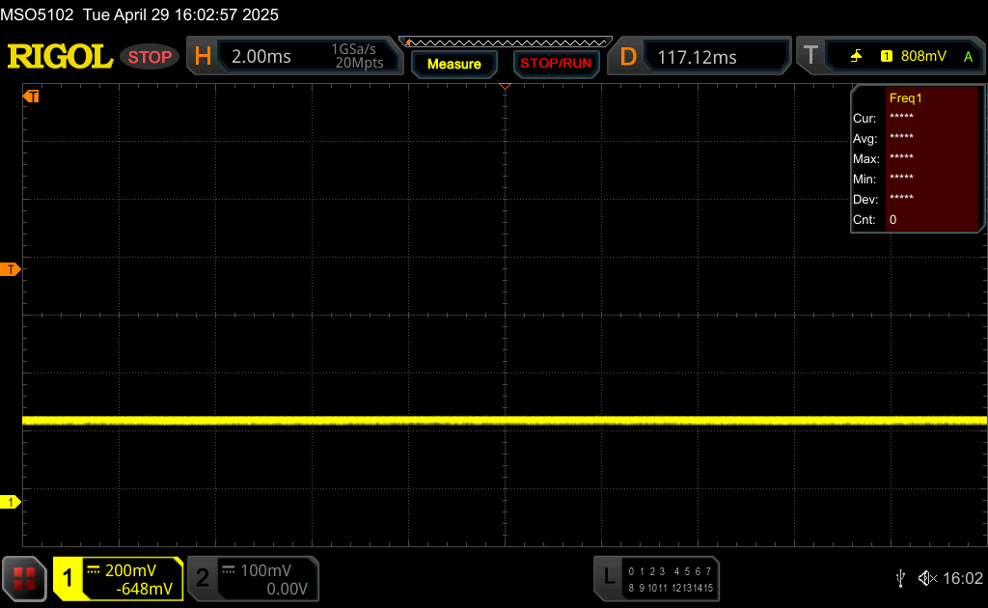
Task: Click the 16:02 clock display
Action: coord(962,578)
